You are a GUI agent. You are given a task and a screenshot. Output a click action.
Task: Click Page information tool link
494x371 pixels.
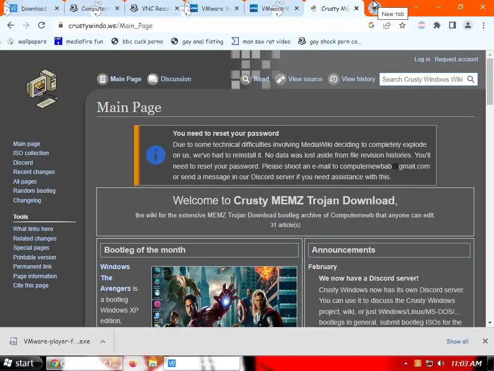coord(35,276)
